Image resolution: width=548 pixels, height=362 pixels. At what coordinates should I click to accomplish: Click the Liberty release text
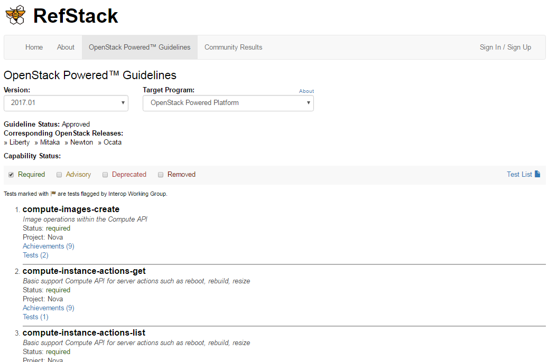tap(20, 142)
